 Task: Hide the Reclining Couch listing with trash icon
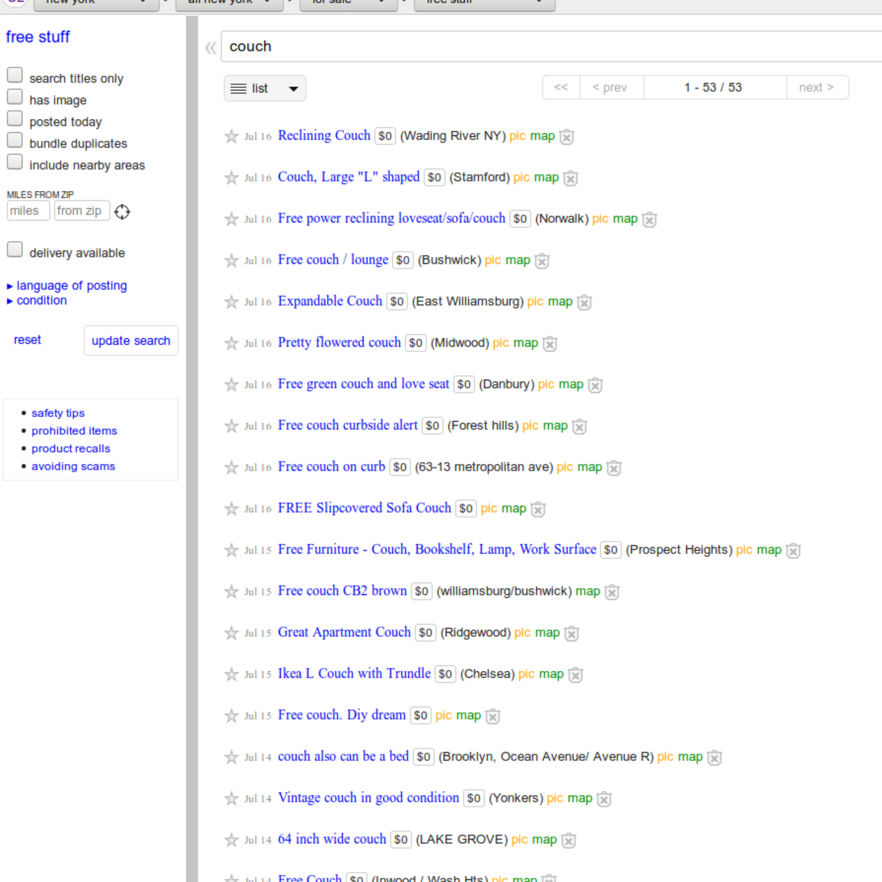pyautogui.click(x=567, y=137)
